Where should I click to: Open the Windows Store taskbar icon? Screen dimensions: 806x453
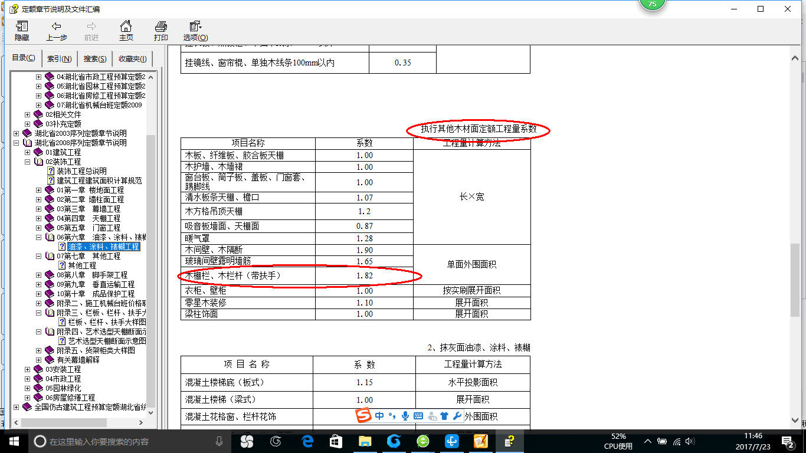(x=336, y=441)
